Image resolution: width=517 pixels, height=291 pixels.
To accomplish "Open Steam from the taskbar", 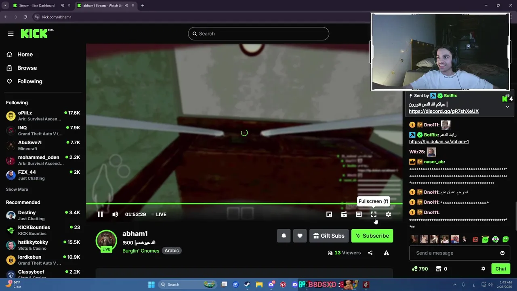I will click(247, 285).
